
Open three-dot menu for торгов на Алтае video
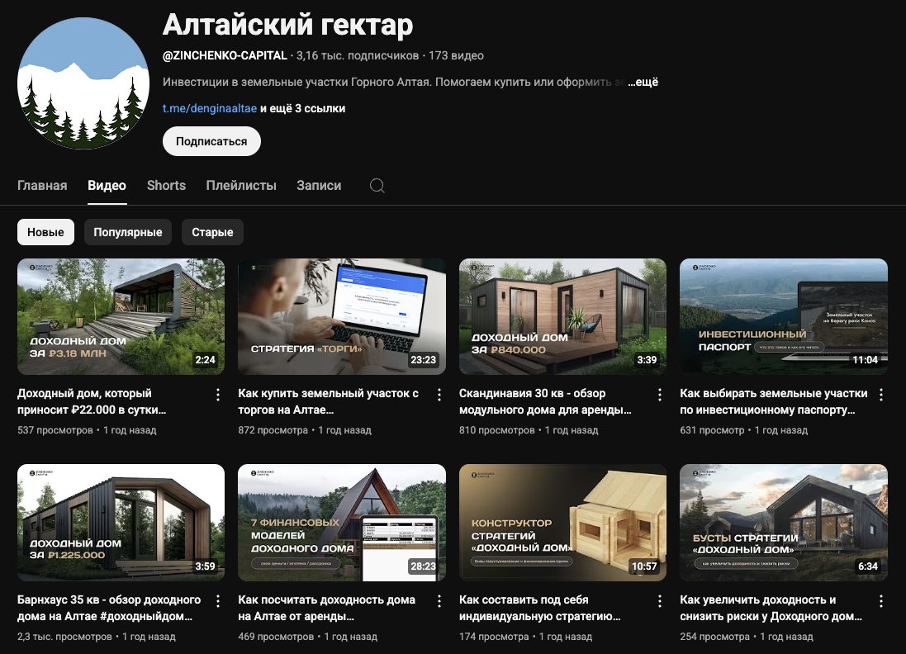click(439, 394)
